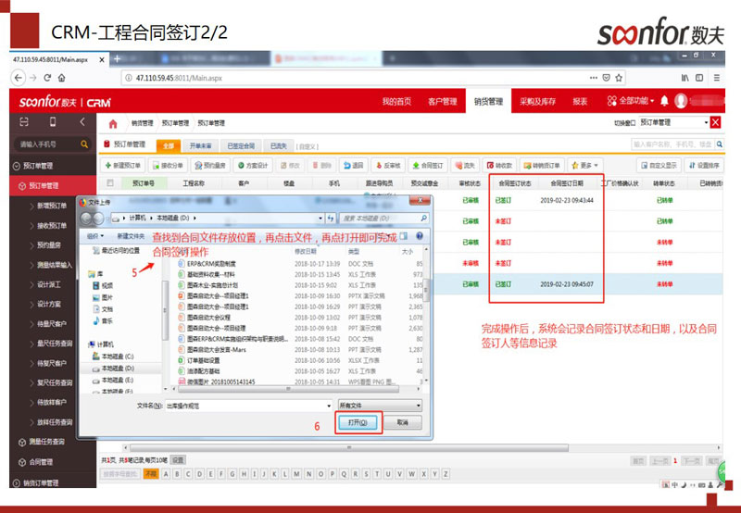Bookmark the page with the star icon
The width and height of the screenshot is (741, 513).
point(621,78)
